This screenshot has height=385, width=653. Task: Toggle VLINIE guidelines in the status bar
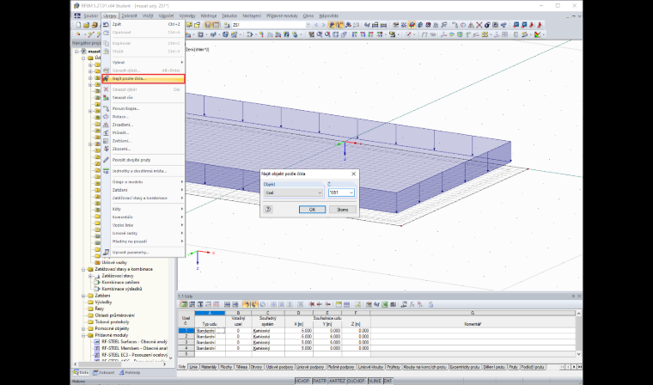375,381
